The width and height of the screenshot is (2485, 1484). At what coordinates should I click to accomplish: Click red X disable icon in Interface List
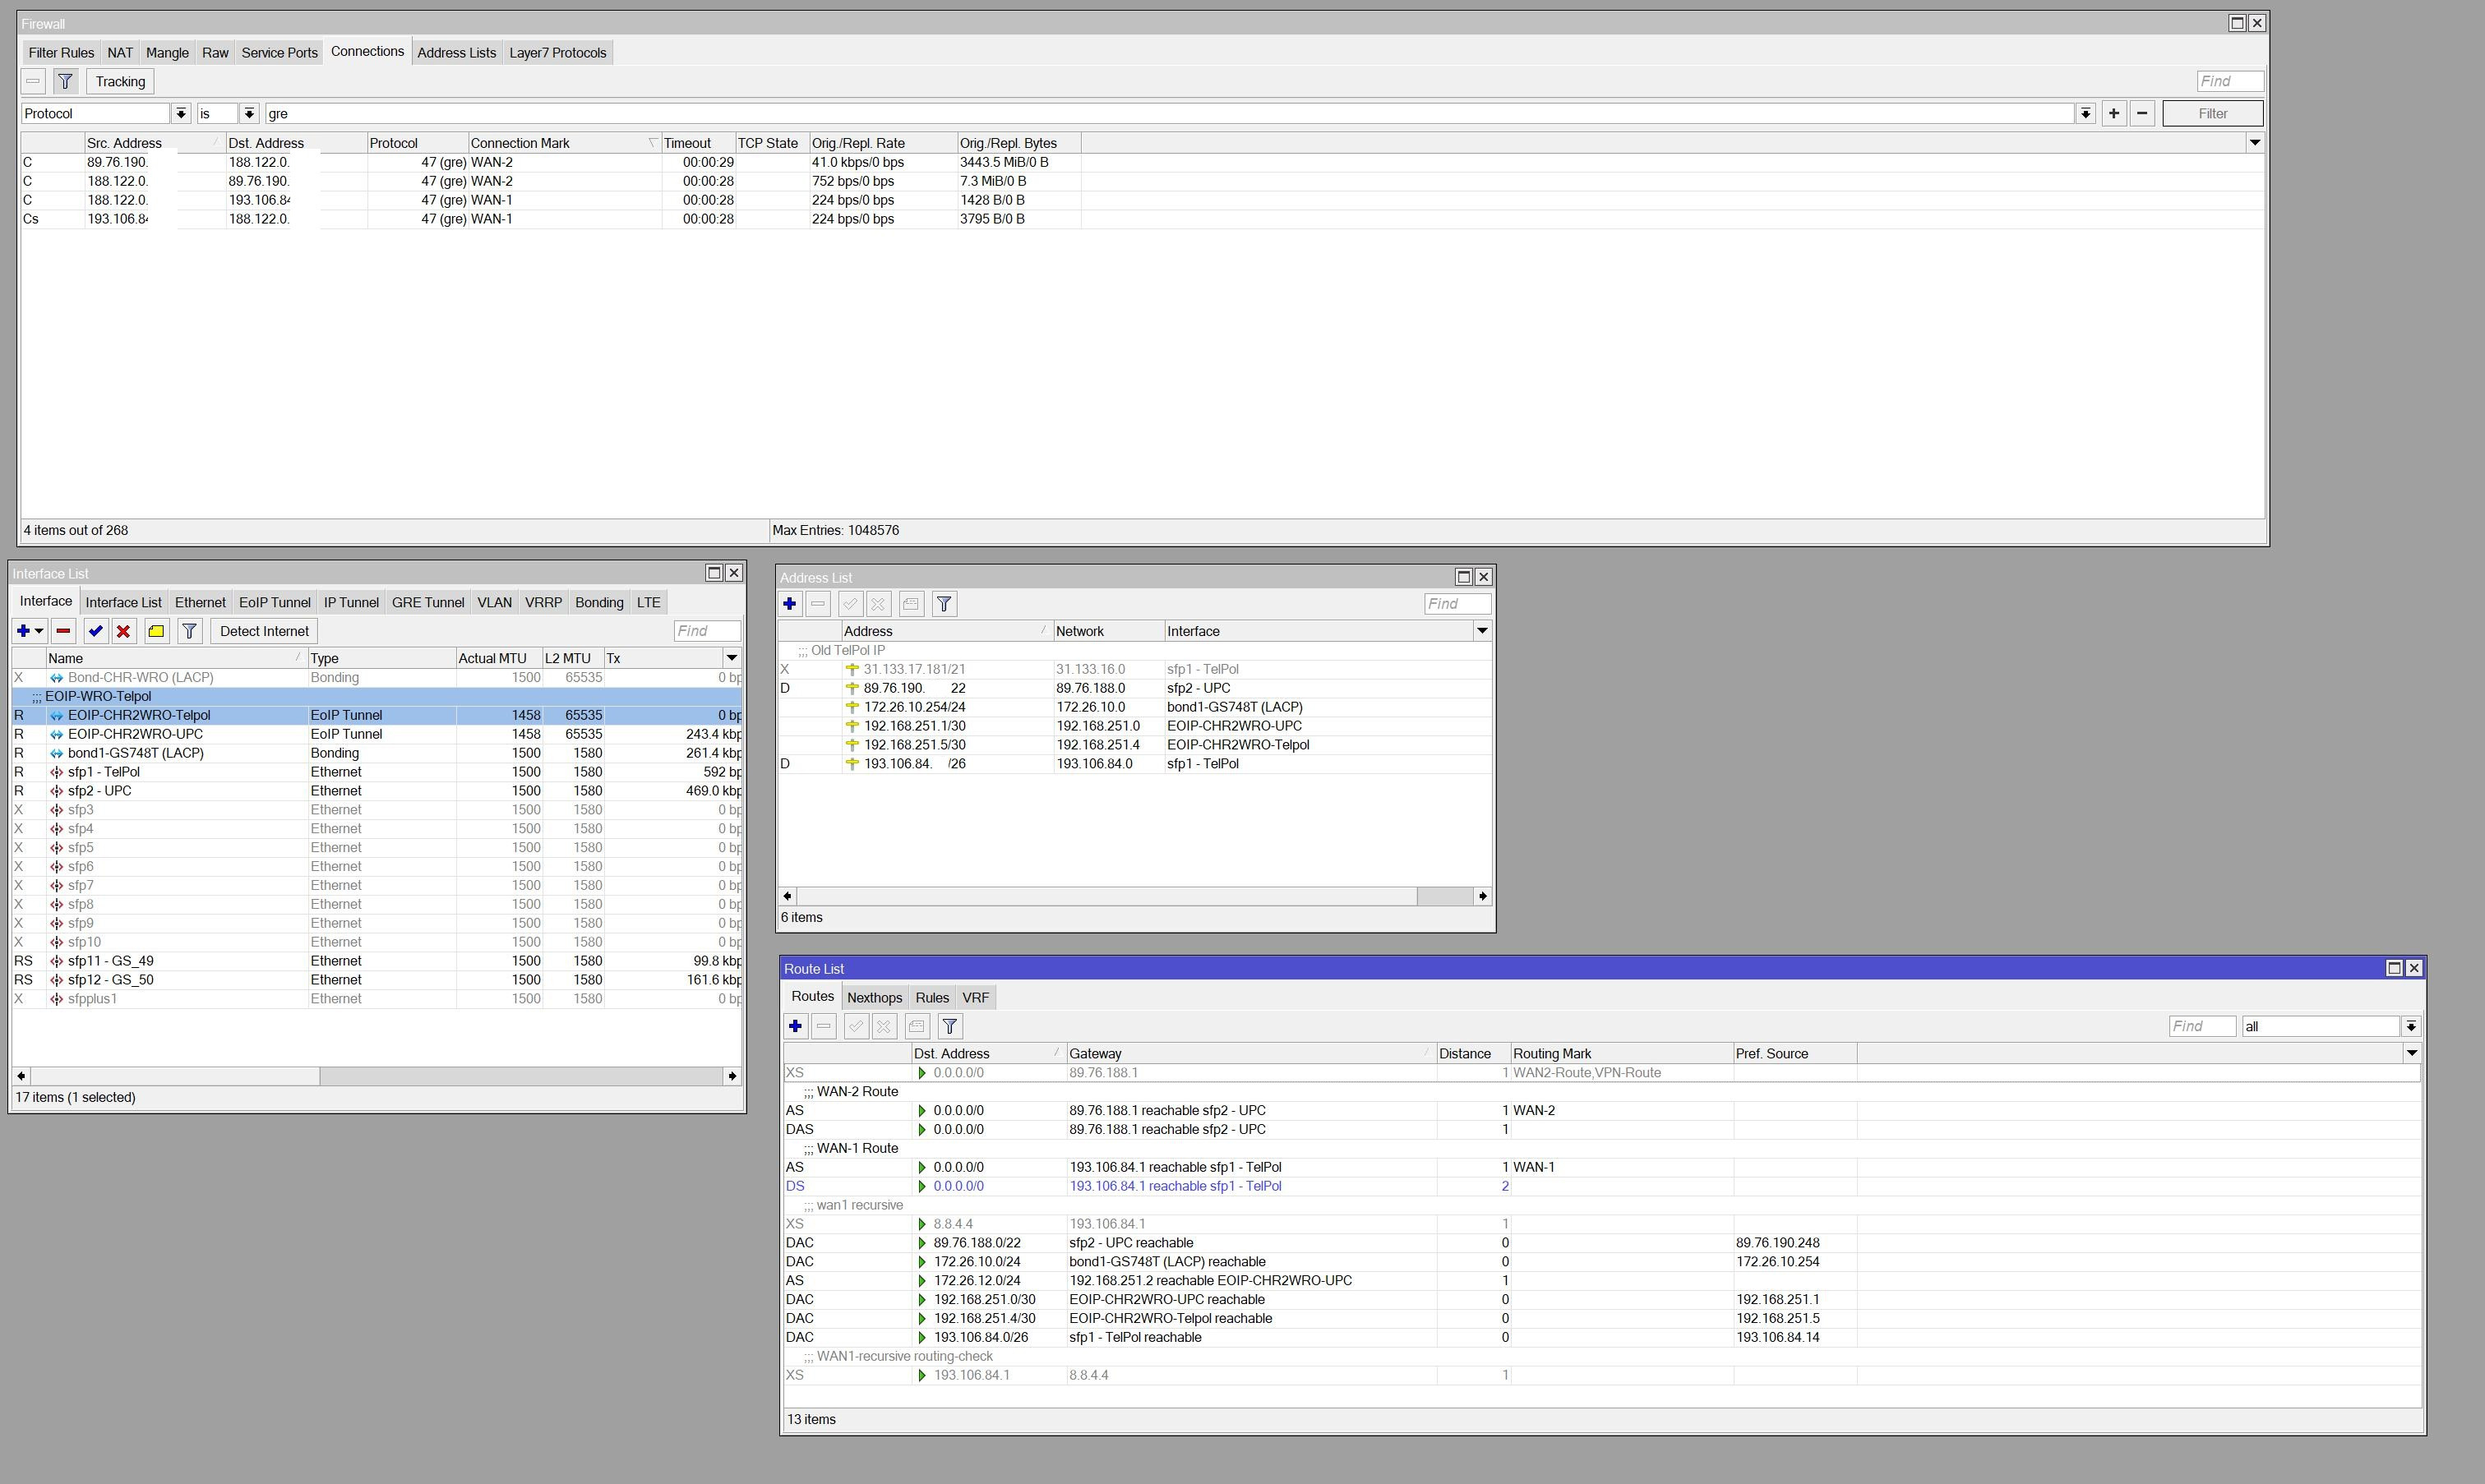123,631
